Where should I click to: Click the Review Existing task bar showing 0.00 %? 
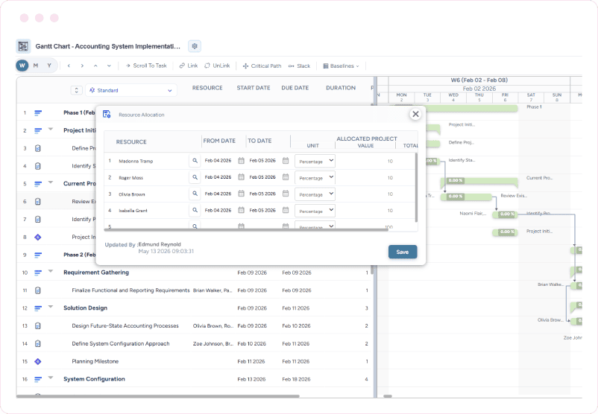466,197
